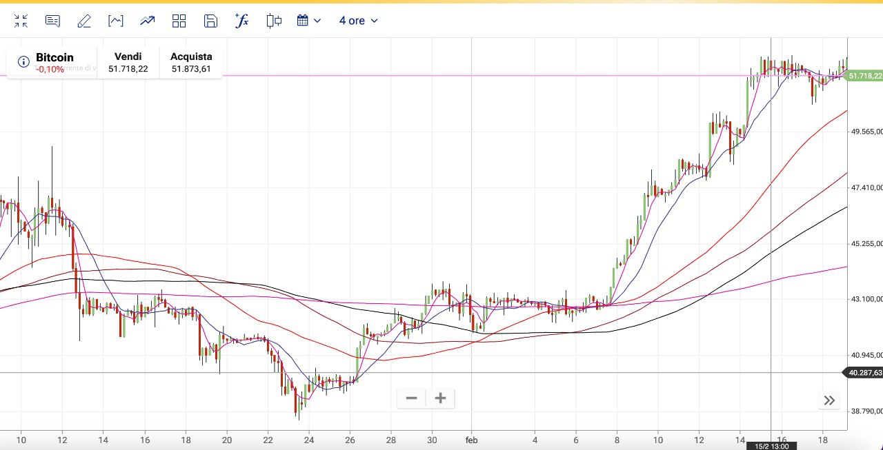This screenshot has height=450, width=883.
Task: Show Bitcoin info via the circled i icon
Action: [x=23, y=62]
